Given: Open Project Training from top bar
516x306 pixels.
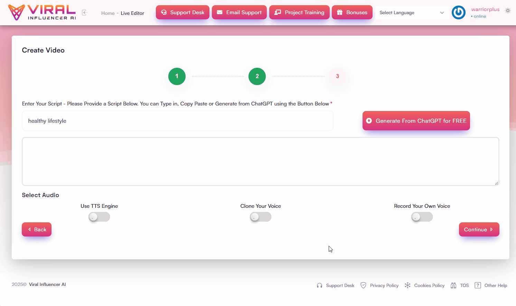Looking at the screenshot, I should [299, 12].
